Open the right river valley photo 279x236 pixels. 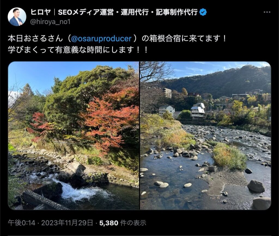205,136
